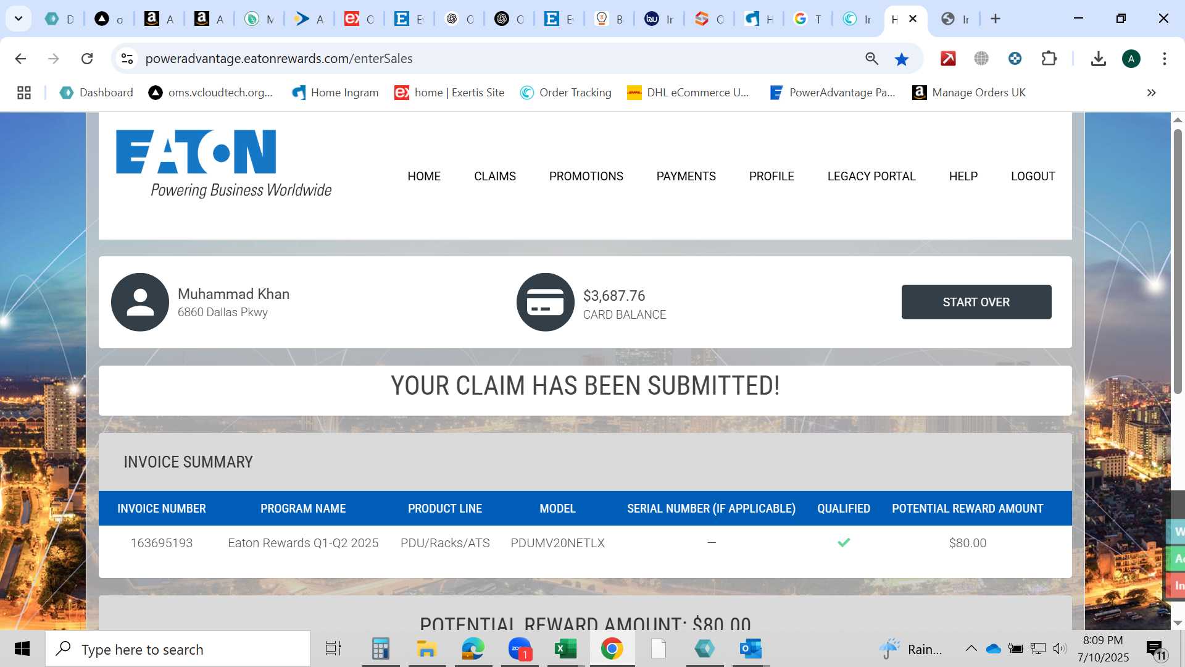The image size is (1185, 667).
Task: Open the Chrome profile avatar A
Action: click(1131, 59)
